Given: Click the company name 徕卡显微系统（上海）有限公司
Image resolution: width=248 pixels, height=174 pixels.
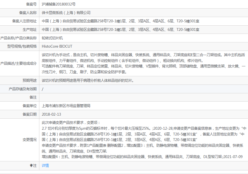Looking at the screenshot, I should [x=66, y=13].
